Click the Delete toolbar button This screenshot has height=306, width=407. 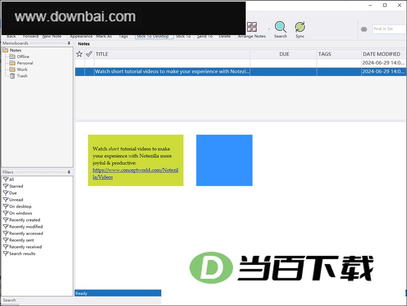coord(224,36)
